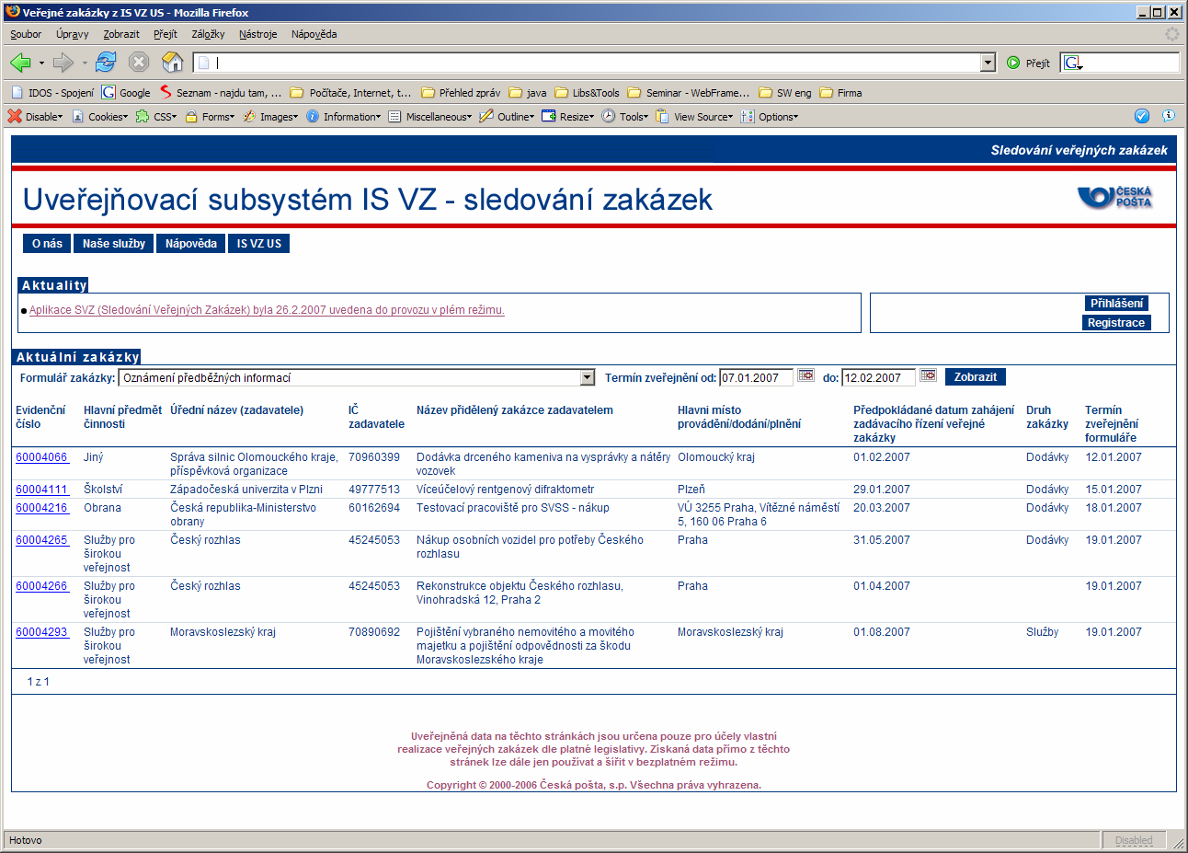Open the Outline web developer menu

507,117
